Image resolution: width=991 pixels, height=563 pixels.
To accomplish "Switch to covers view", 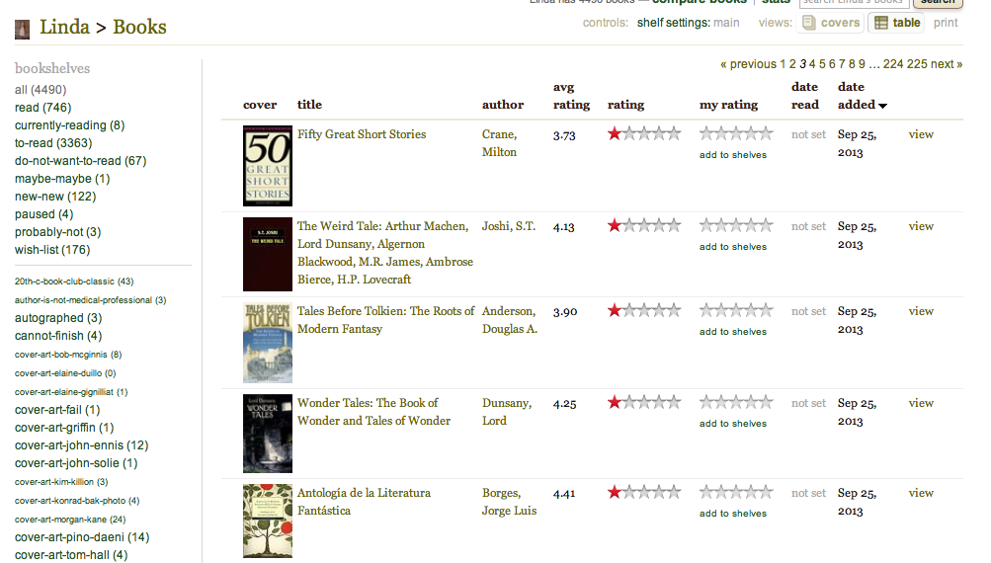I will click(x=832, y=23).
